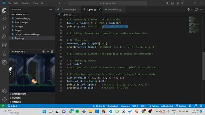Open editor more actions ellipsis

201,9
